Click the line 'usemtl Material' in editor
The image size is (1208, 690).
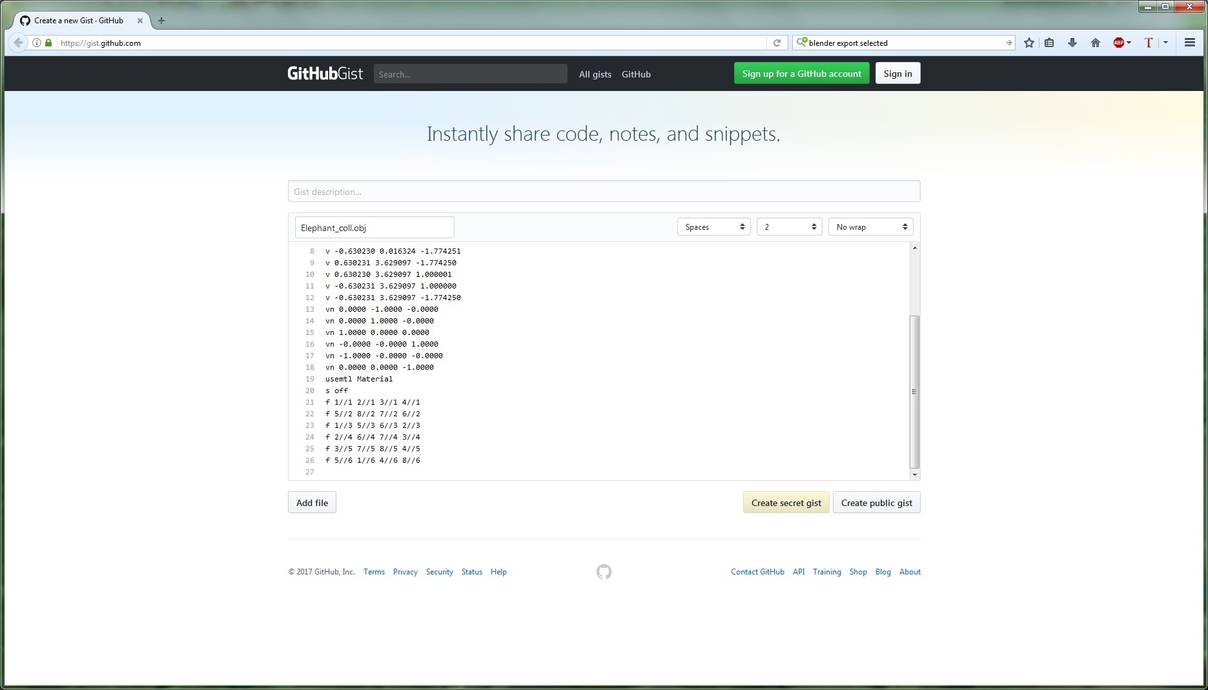coord(359,379)
